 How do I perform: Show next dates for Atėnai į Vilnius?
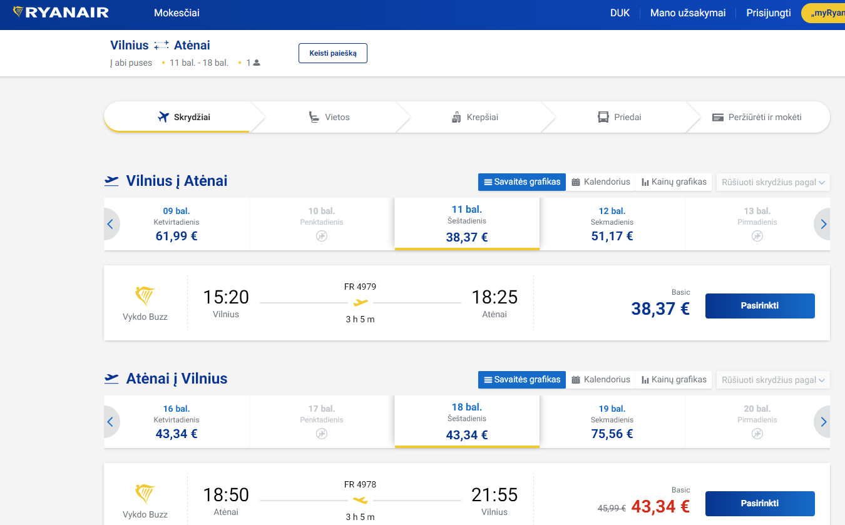click(822, 422)
